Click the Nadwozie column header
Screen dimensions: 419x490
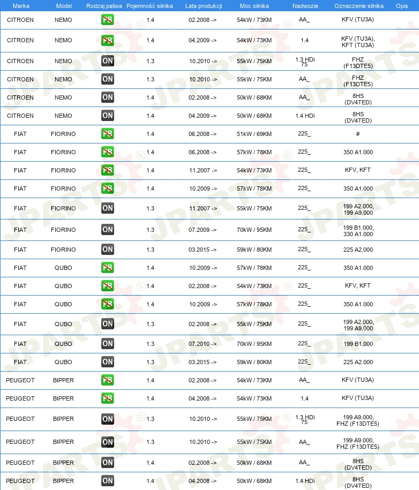(305, 6)
